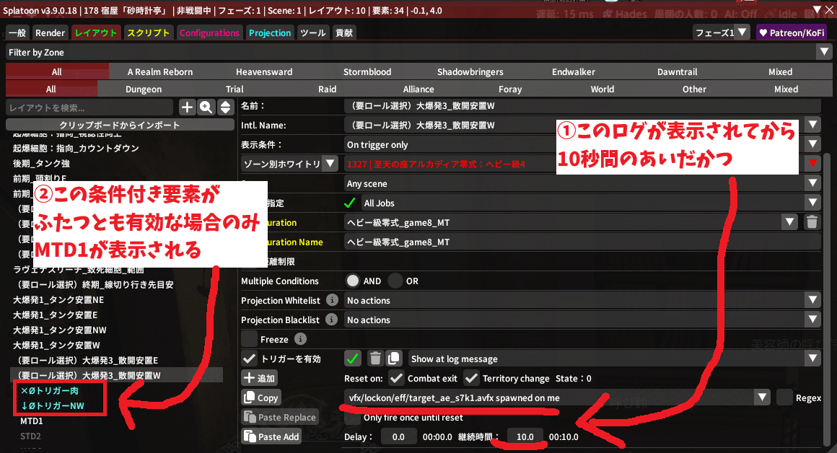
Task: Expand the Filter by Zone dropdown
Action: click(x=825, y=52)
